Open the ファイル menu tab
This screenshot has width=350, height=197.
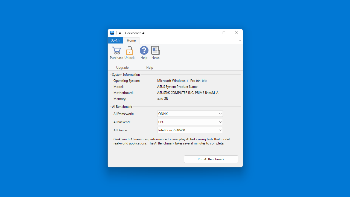pyautogui.click(x=115, y=40)
